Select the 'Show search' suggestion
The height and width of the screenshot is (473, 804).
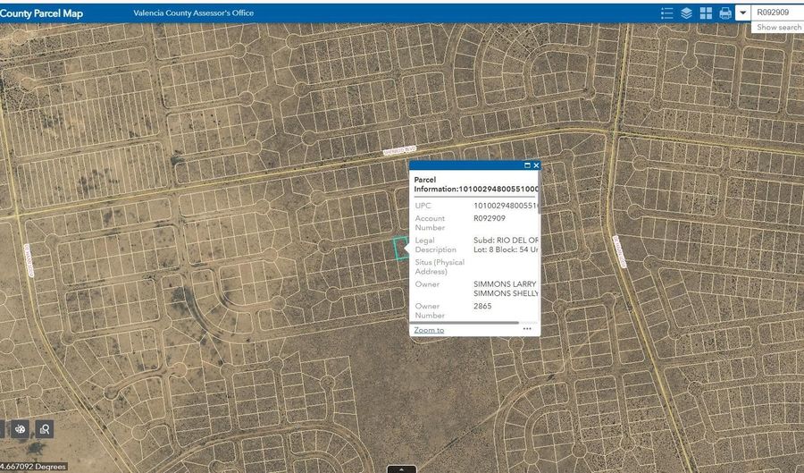pyautogui.click(x=778, y=27)
